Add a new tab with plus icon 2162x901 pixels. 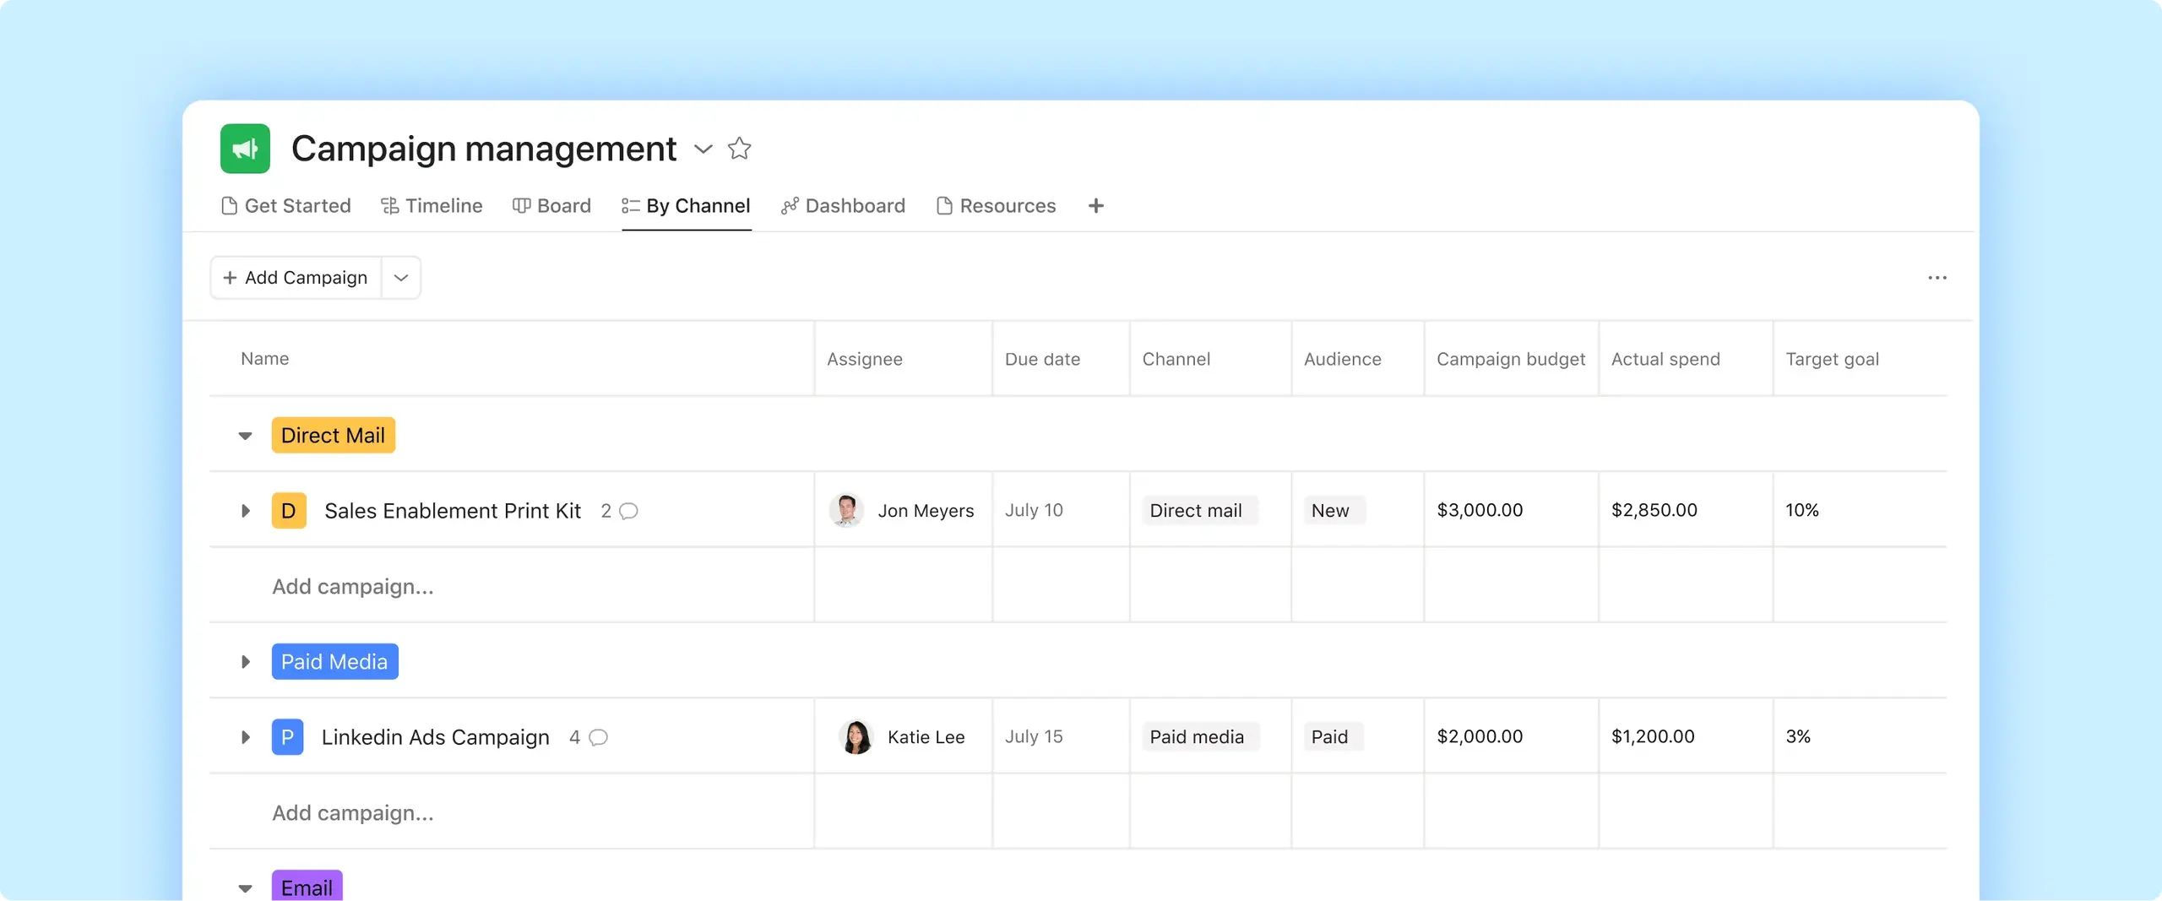(1096, 206)
